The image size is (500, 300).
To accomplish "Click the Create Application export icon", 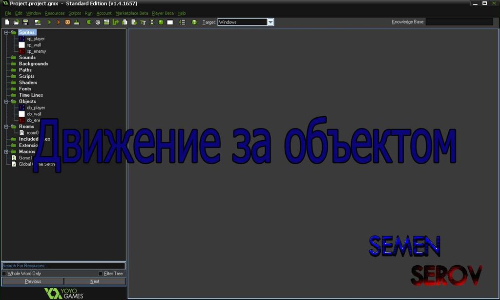I will pyautogui.click(x=38, y=22).
